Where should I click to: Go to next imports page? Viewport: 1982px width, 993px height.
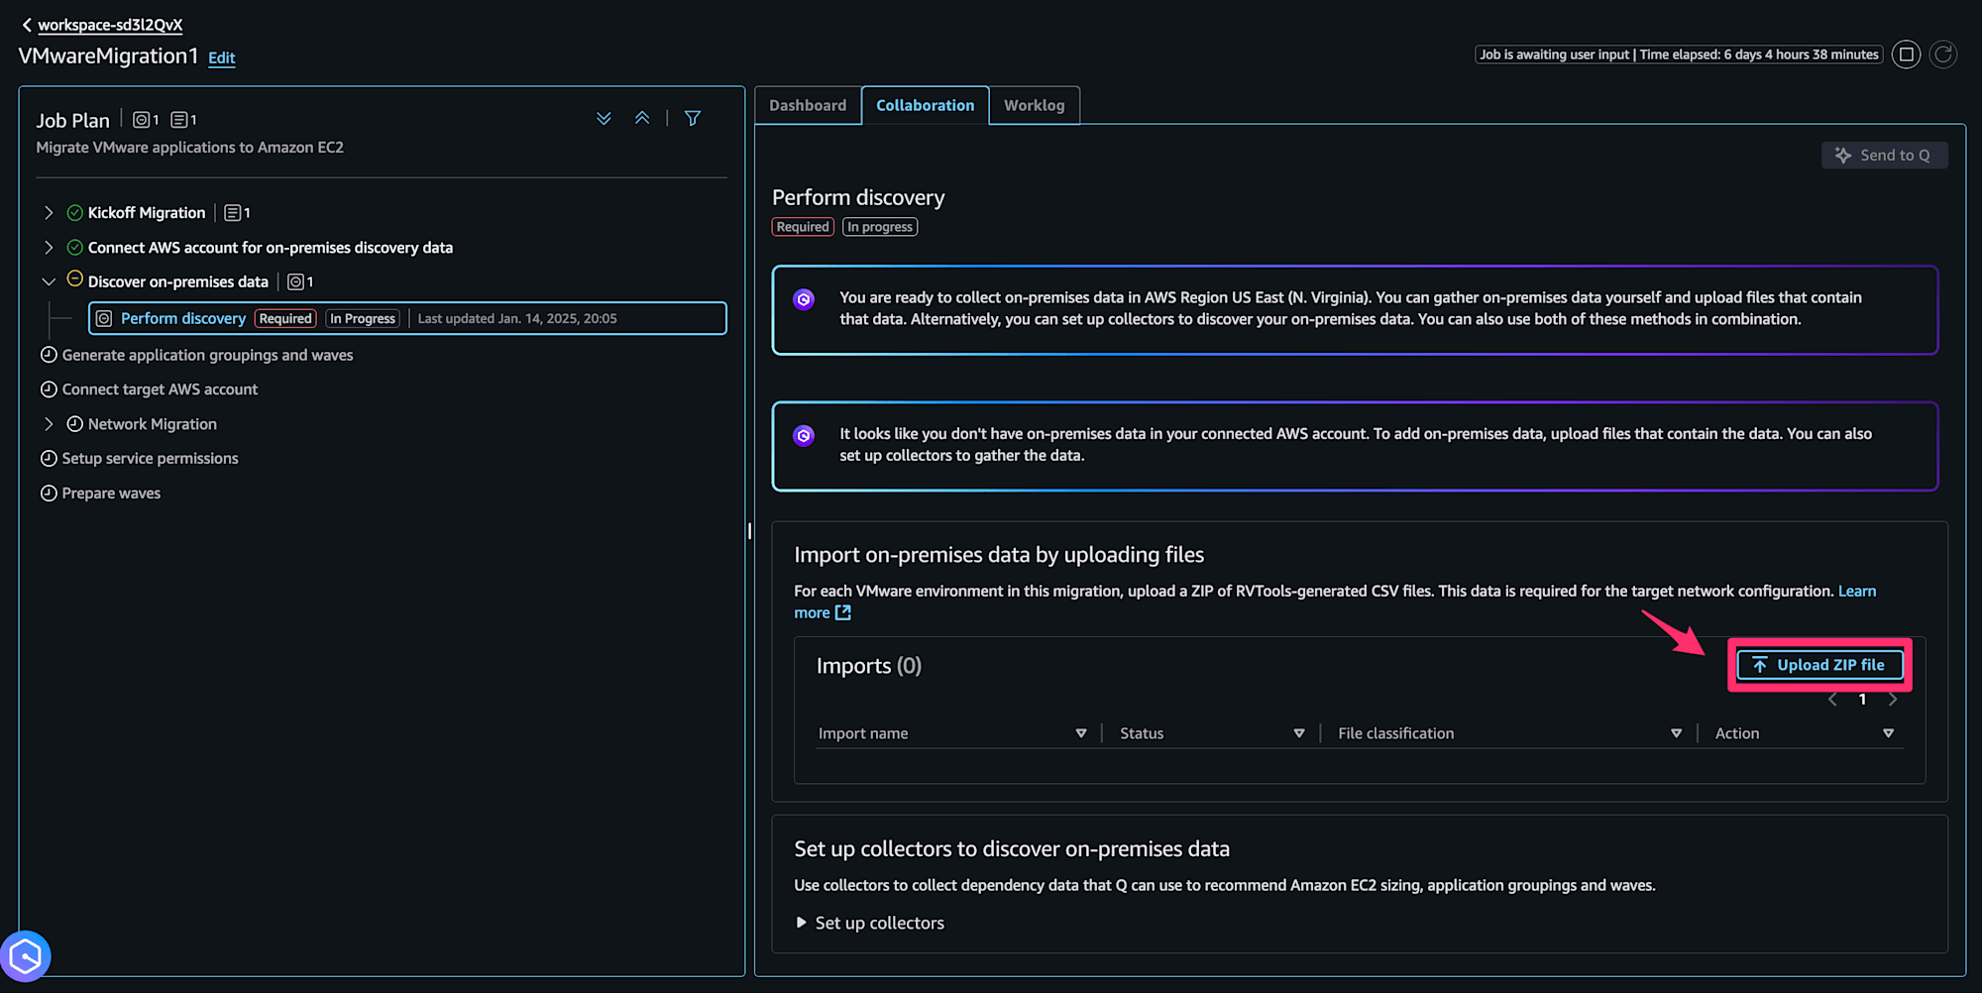click(1892, 700)
